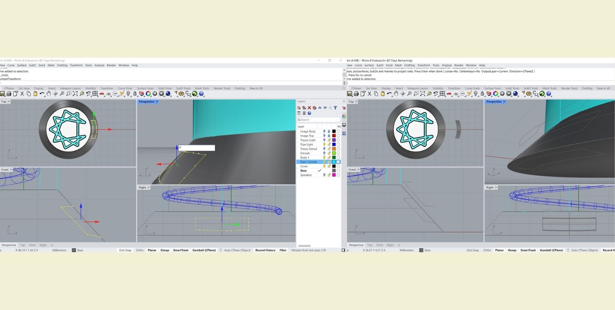Move layer down with triangle icon
Screen dimensions: 615x310
click(325, 108)
